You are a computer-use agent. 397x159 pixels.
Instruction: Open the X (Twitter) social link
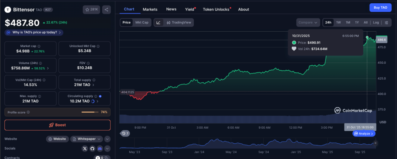pos(85,149)
